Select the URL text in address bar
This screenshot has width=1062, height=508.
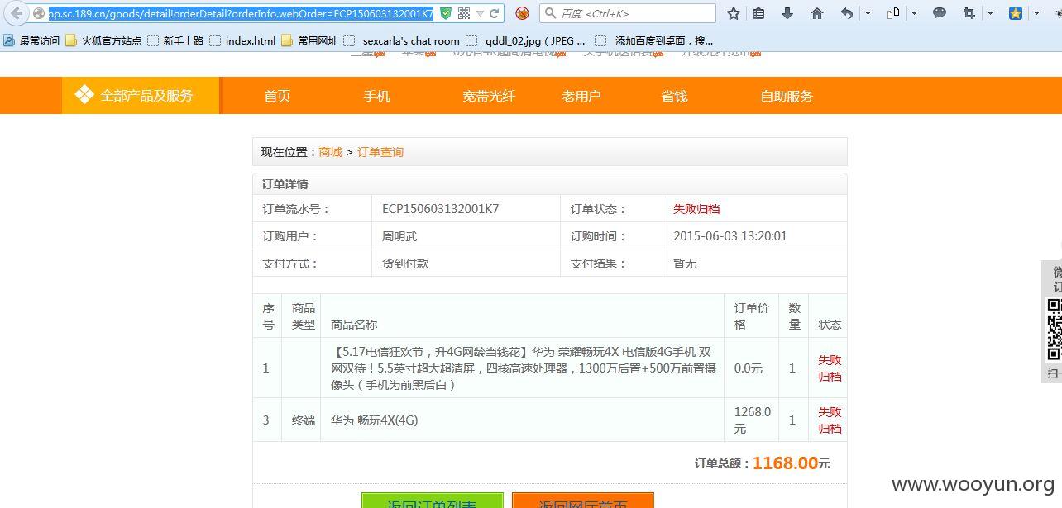[241, 13]
